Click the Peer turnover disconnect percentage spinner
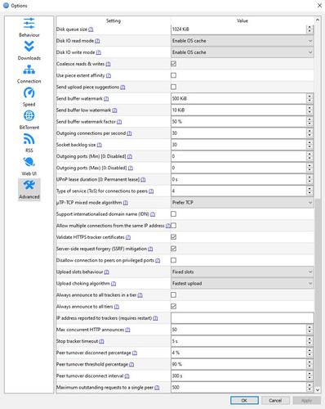The width and height of the screenshot is (325, 409). (309, 353)
